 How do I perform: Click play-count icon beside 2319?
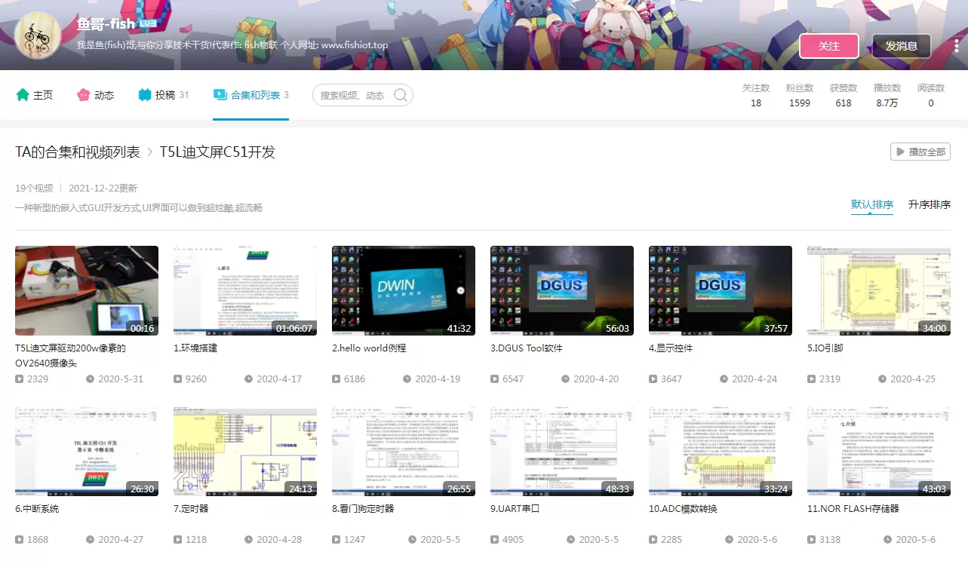(812, 379)
